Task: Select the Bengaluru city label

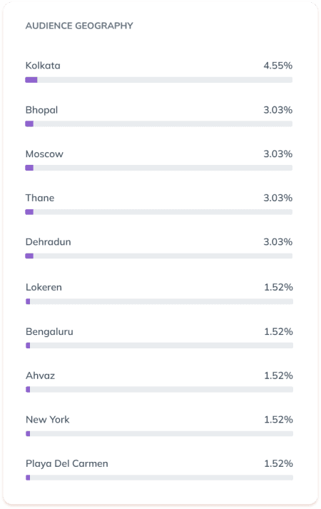Action: [50, 332]
